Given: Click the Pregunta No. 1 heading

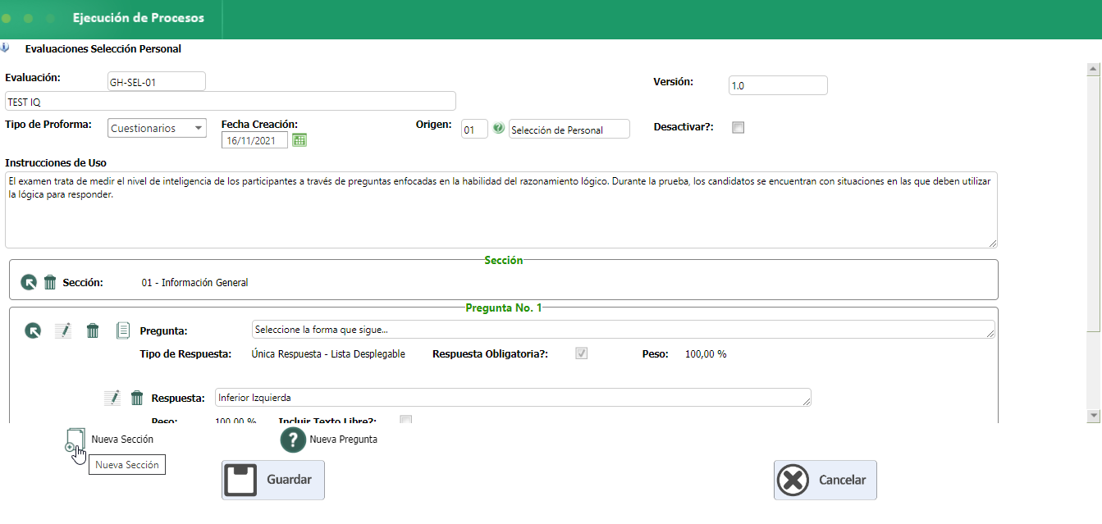Looking at the screenshot, I should [x=504, y=308].
